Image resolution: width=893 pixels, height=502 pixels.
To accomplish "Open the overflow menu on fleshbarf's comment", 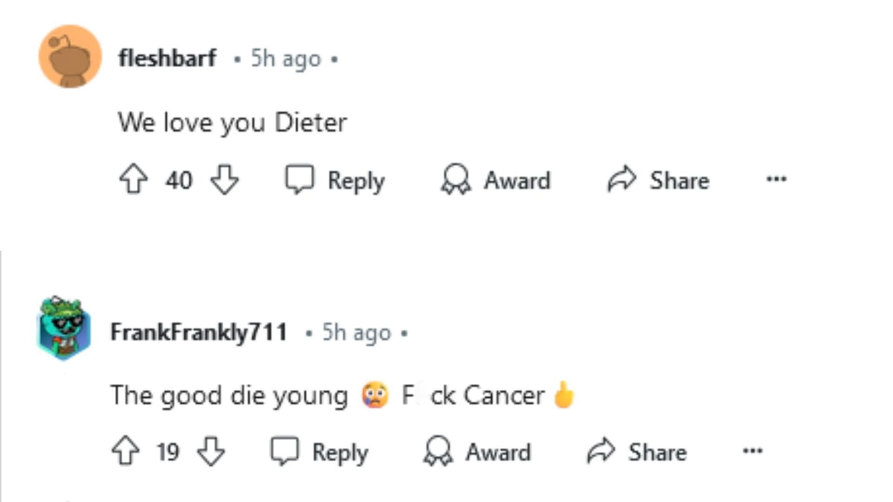I will tap(777, 180).
